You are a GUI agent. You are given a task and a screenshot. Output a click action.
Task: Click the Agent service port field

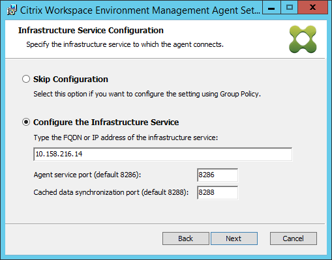click(217, 175)
